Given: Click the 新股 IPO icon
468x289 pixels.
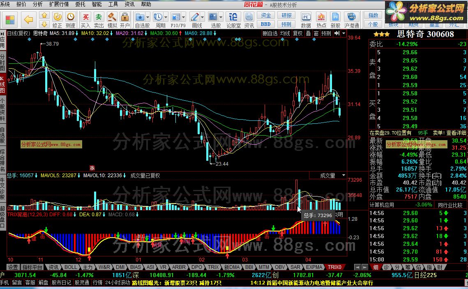Looking at the screenshot, I should click(x=335, y=20).
